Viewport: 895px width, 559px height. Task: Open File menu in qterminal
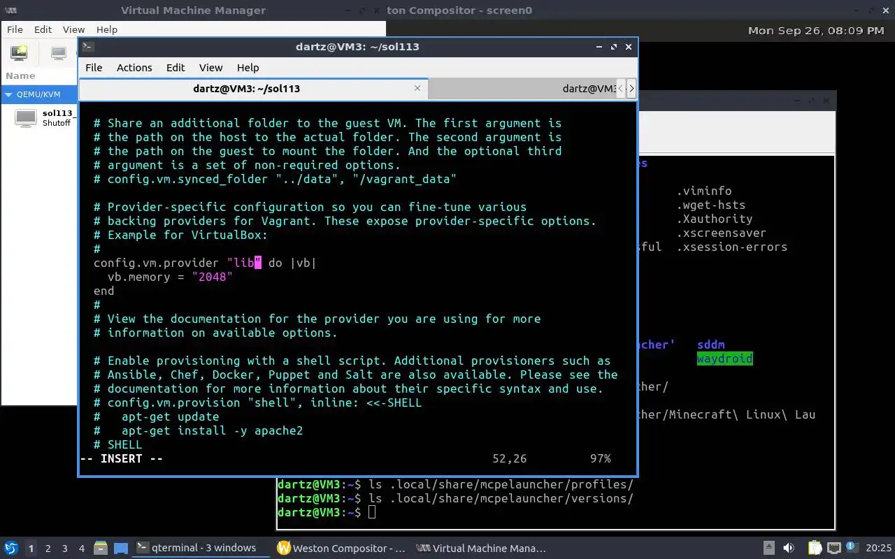(x=94, y=68)
